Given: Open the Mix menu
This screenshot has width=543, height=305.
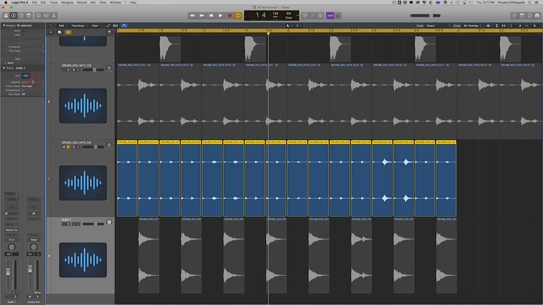Looking at the screenshot, I should (x=93, y=2).
